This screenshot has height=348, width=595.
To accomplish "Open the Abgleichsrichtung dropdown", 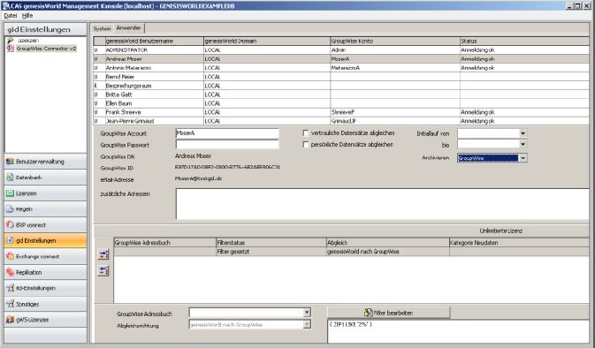I will [307, 324].
